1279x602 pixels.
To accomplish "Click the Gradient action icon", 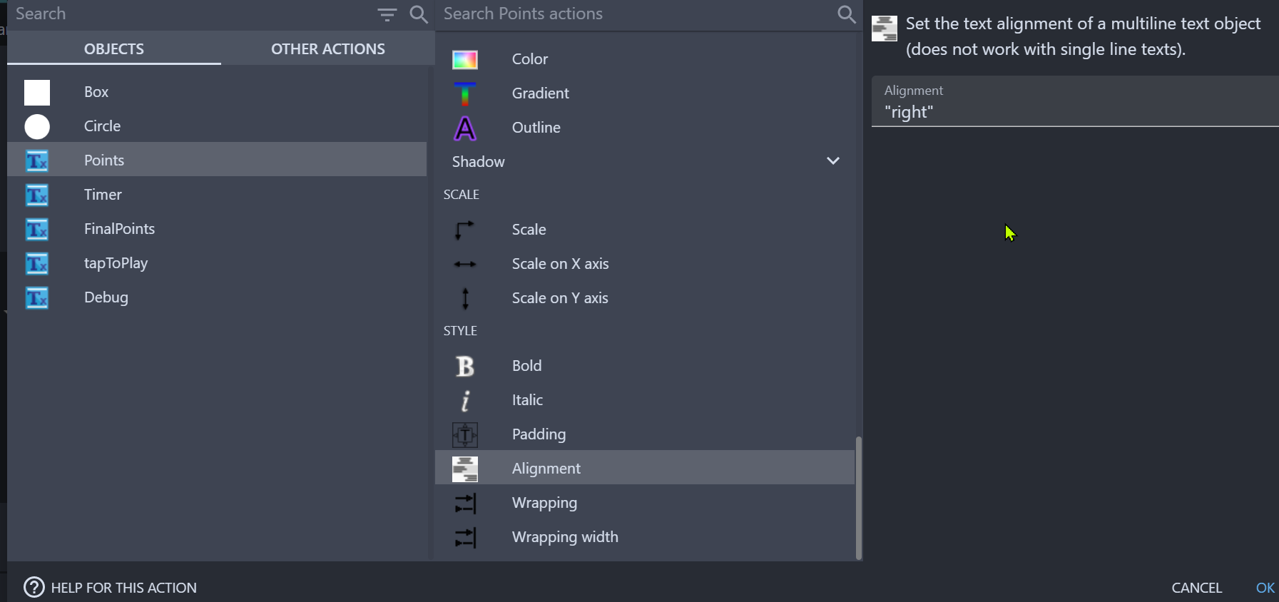I will pyautogui.click(x=465, y=93).
